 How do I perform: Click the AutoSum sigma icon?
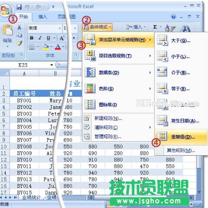(155, 27)
